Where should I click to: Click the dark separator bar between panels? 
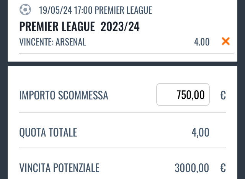[x=122, y=64]
